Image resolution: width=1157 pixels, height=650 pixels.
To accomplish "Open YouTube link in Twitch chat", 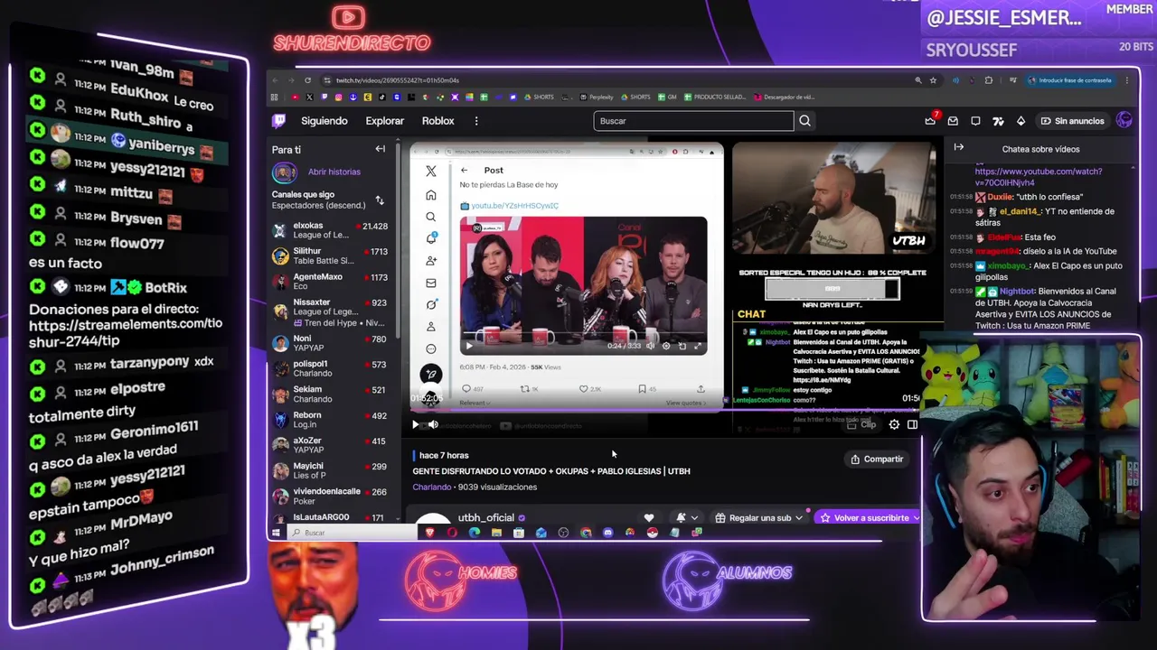I will [x=1039, y=176].
